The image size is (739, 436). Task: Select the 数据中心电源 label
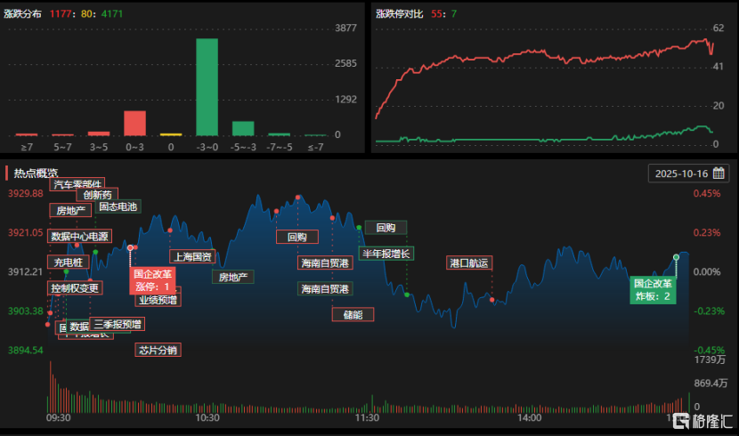(79, 237)
